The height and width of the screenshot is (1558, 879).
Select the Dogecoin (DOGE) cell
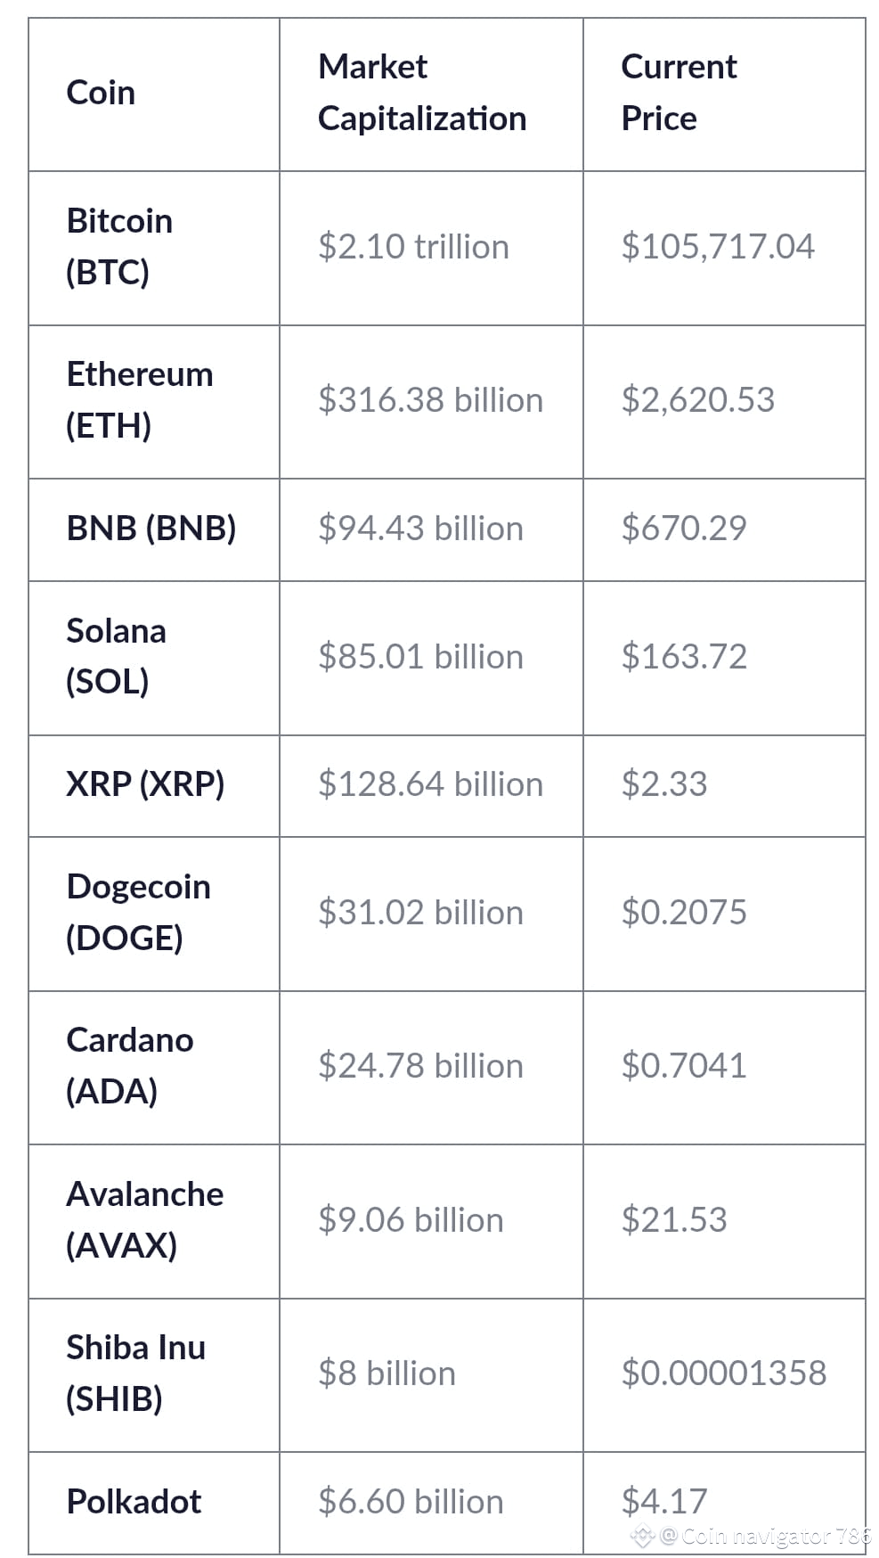coord(154,914)
